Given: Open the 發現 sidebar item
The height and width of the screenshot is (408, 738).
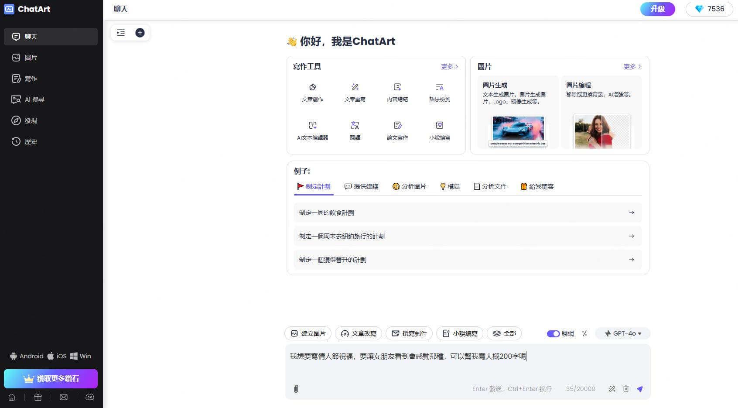Looking at the screenshot, I should click(51, 120).
